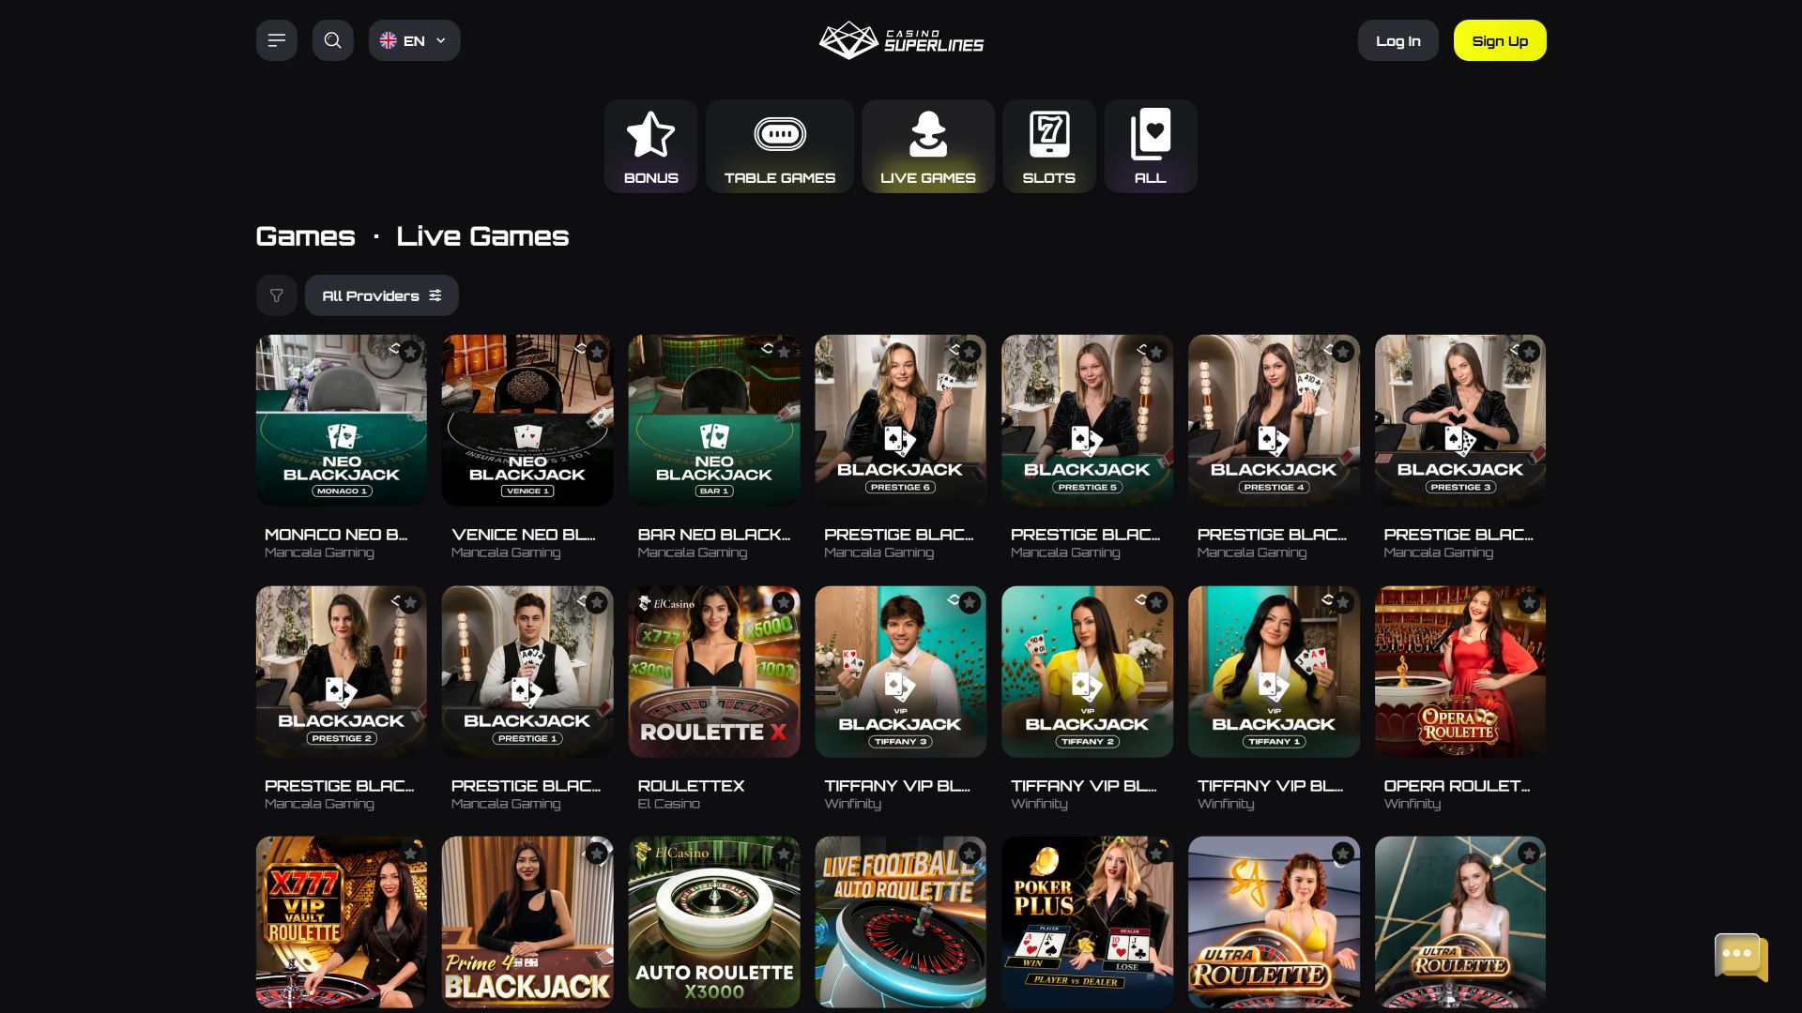Click the Log In button
1802x1013 pixels.
[x=1397, y=40]
